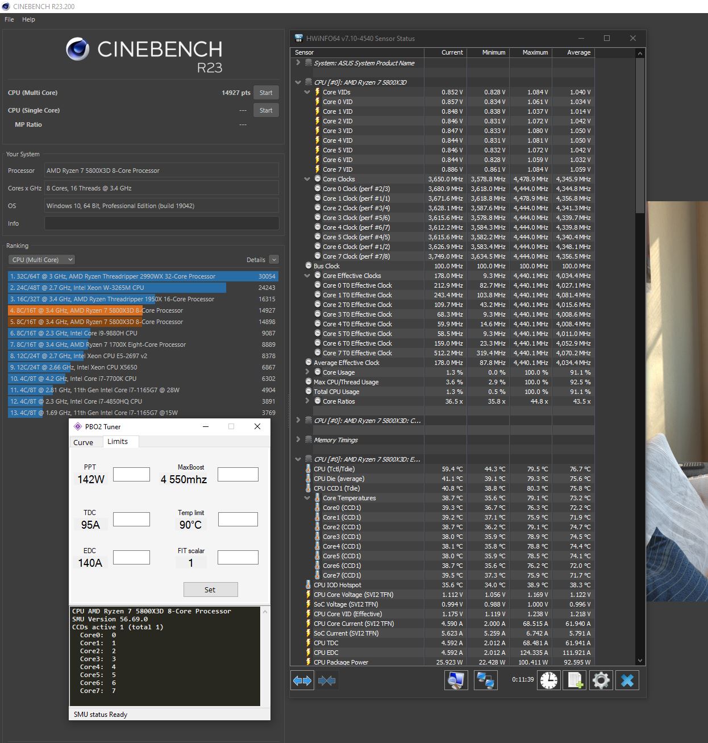Collapse the Core Clocks group
The width and height of the screenshot is (708, 743).
click(x=307, y=179)
